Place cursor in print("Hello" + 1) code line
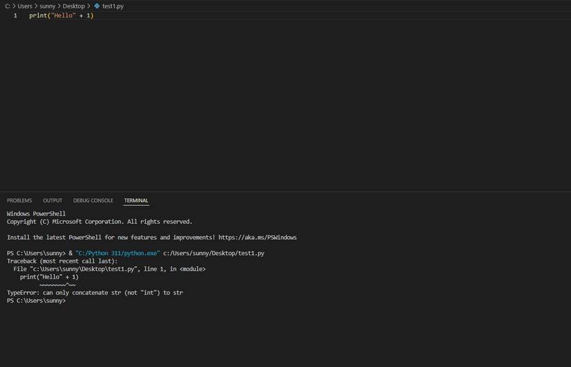 61,16
